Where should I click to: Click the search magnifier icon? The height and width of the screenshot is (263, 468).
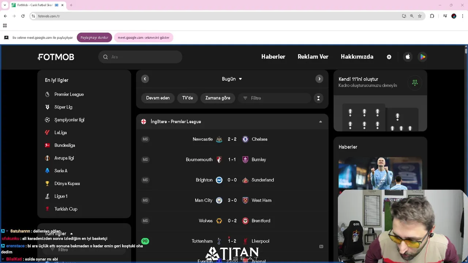coord(105,57)
